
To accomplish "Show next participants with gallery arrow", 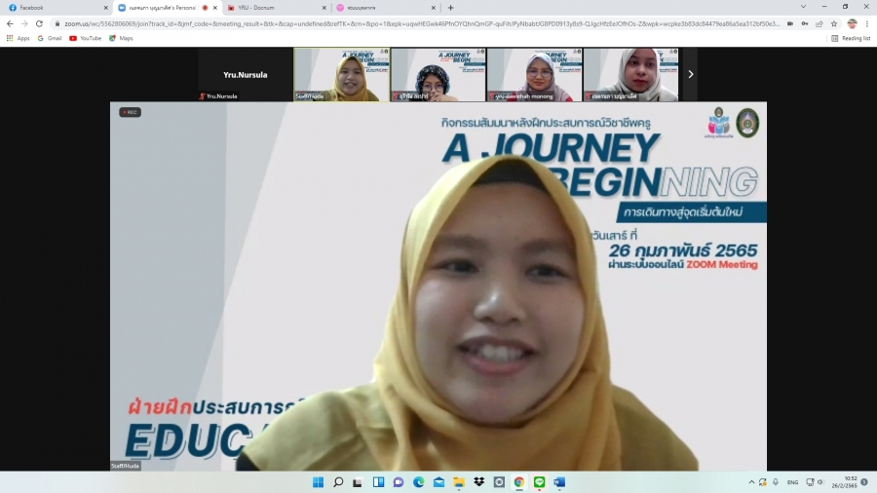I will (690, 74).
